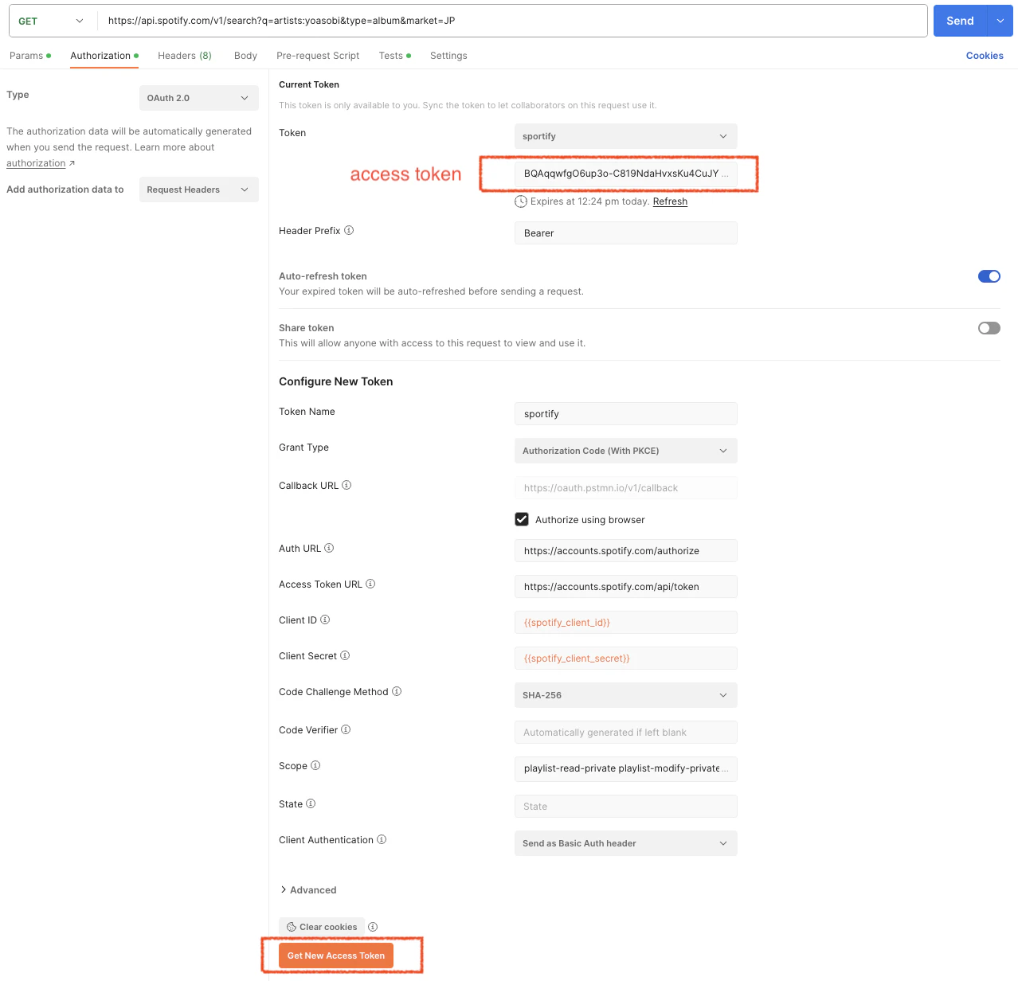Click the Callback URL field
1018x981 pixels.
626,488
